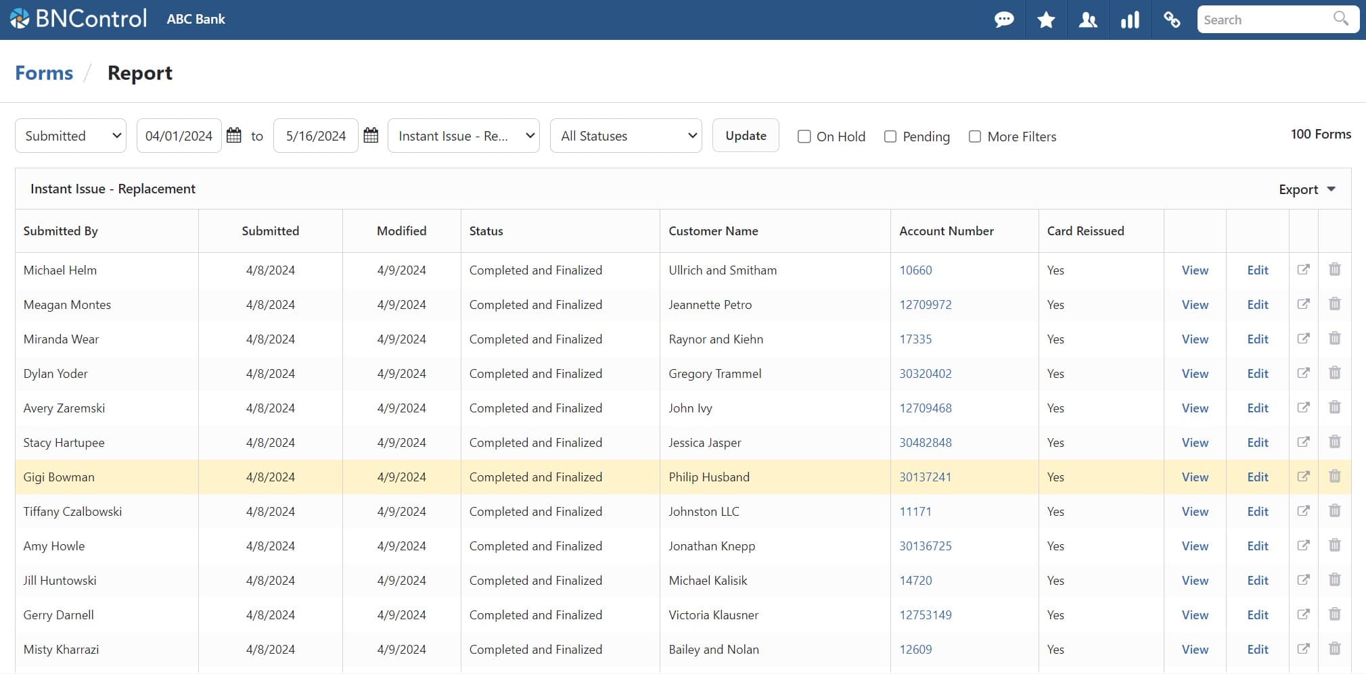Select the Instant Issue form type dropdown
The height and width of the screenshot is (674, 1366).
click(463, 135)
